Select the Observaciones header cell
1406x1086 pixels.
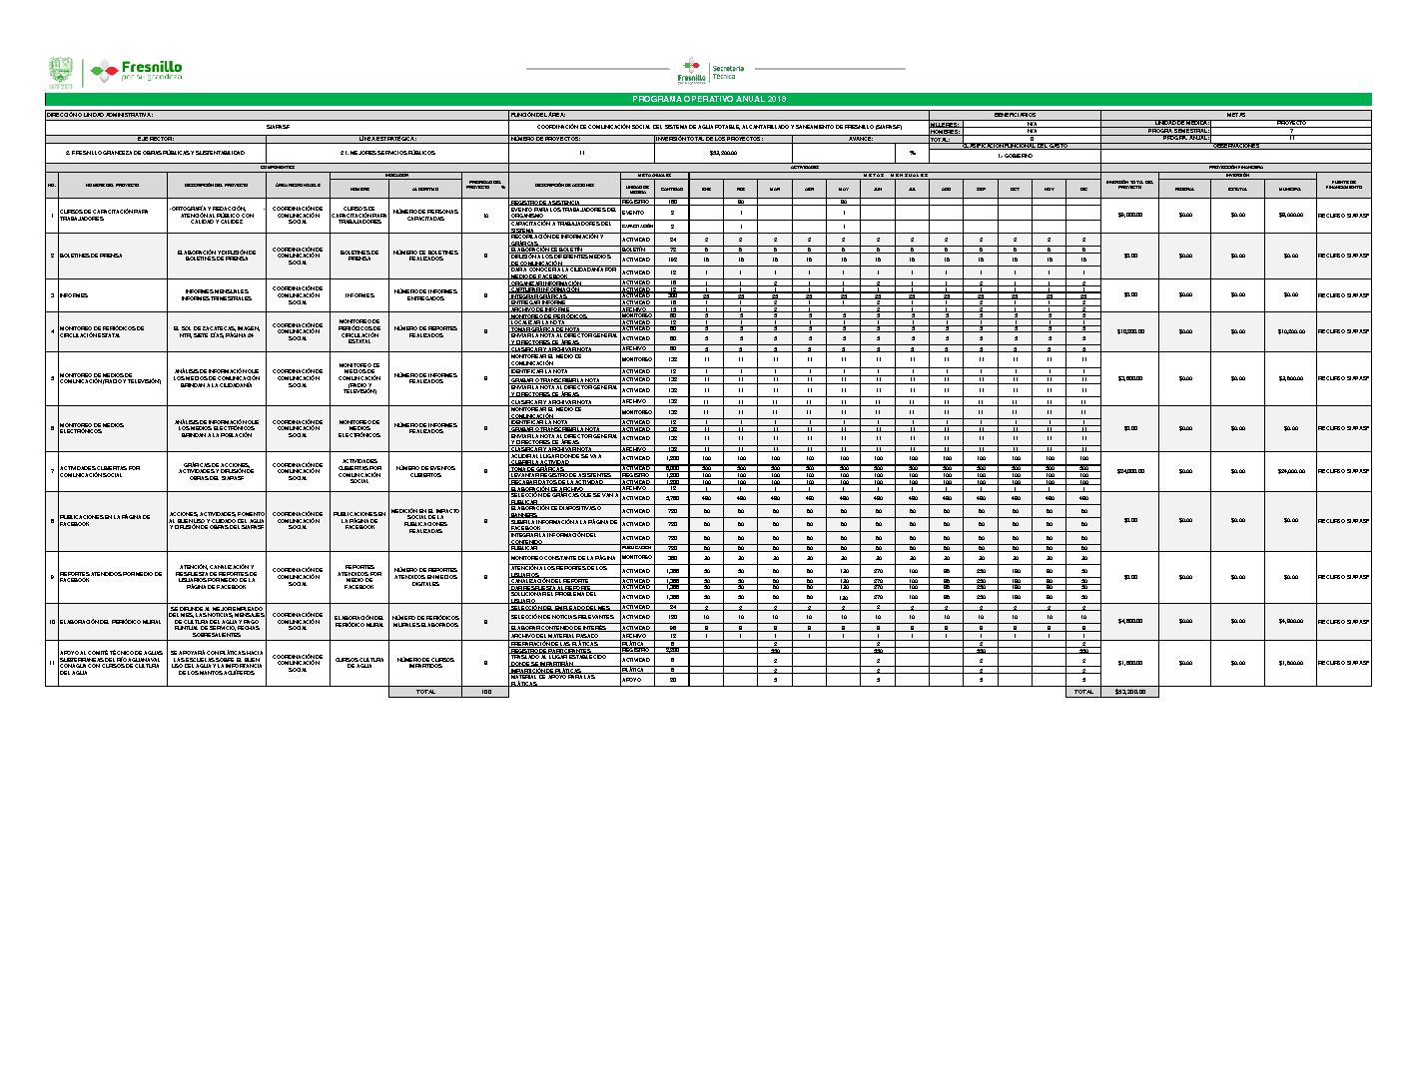[x=1235, y=146]
